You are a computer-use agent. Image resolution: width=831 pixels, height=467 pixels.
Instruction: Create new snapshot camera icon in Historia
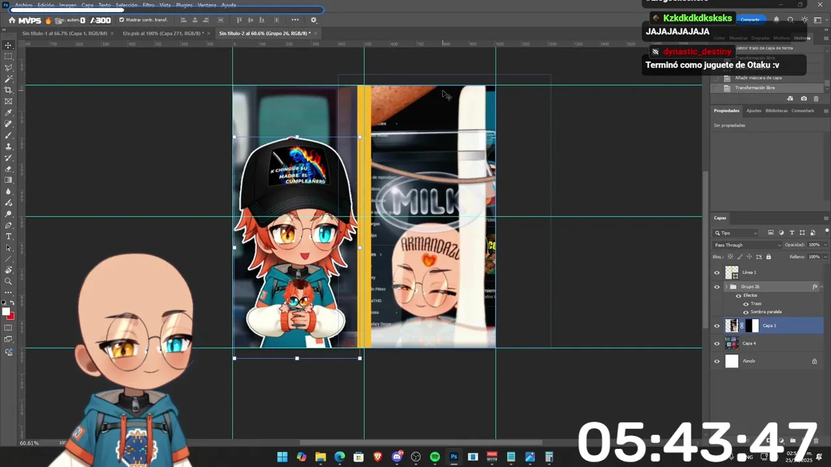point(804,99)
